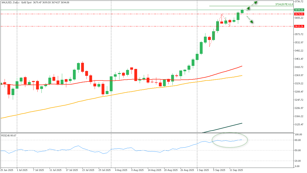Click the RSI(14) 80.67 indicator label

coord(9,135)
